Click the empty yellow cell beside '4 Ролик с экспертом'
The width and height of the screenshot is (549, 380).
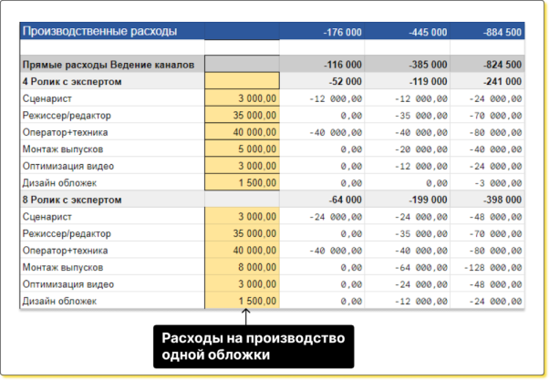tap(242, 81)
